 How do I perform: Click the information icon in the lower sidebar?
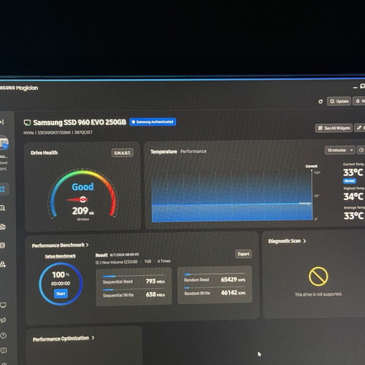coord(4,335)
